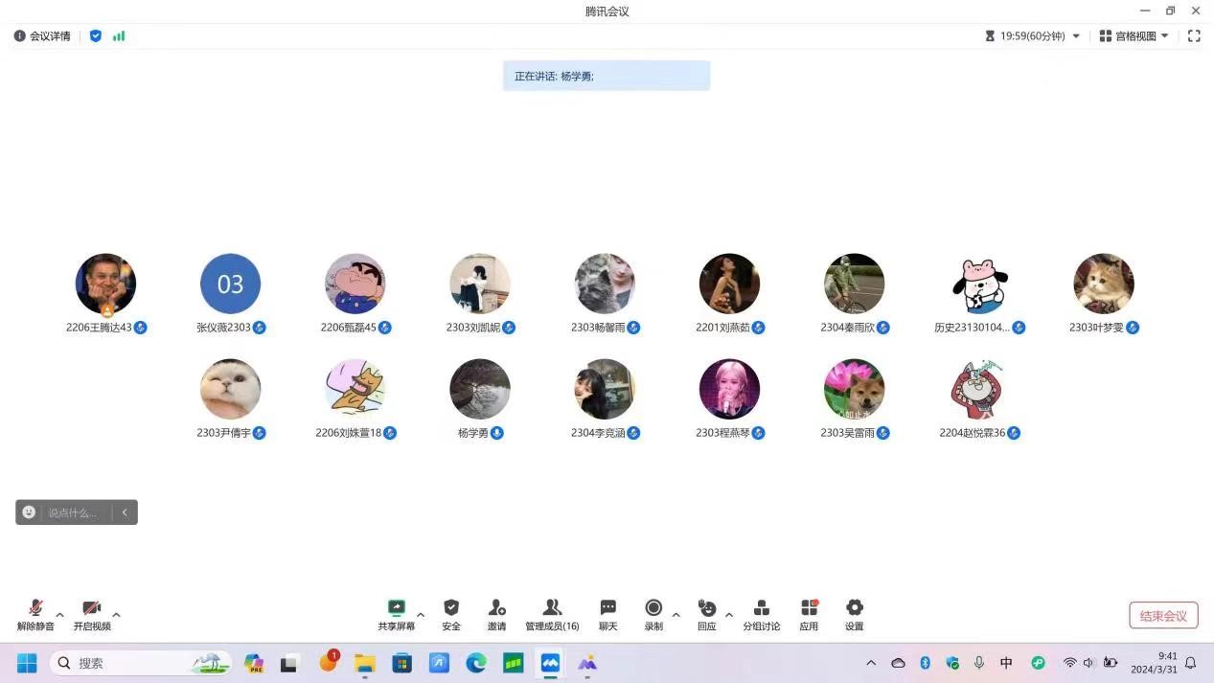This screenshot has height=683, width=1214.
Task: Open the 设置 settings gear
Action: point(854,608)
